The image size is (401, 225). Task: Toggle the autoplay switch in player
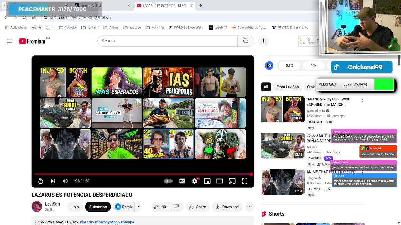pos(168,181)
